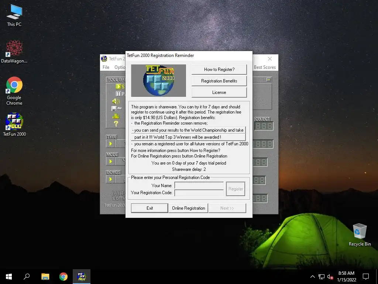Select the DataWagon desktop shortcut
This screenshot has width=378, height=284.
point(14,52)
